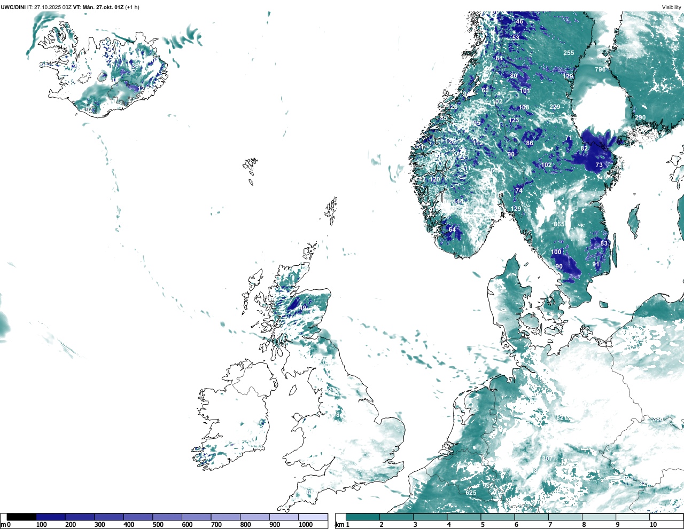
Task: Click the '64' value in southern Norway
Action: point(452,230)
